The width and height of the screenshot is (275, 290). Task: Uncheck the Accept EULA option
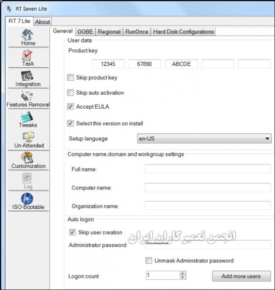tap(71, 106)
